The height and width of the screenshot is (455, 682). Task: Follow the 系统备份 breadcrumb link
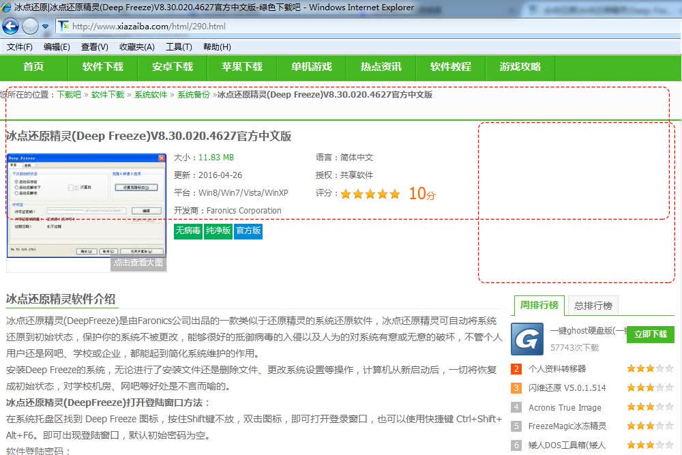(x=194, y=95)
